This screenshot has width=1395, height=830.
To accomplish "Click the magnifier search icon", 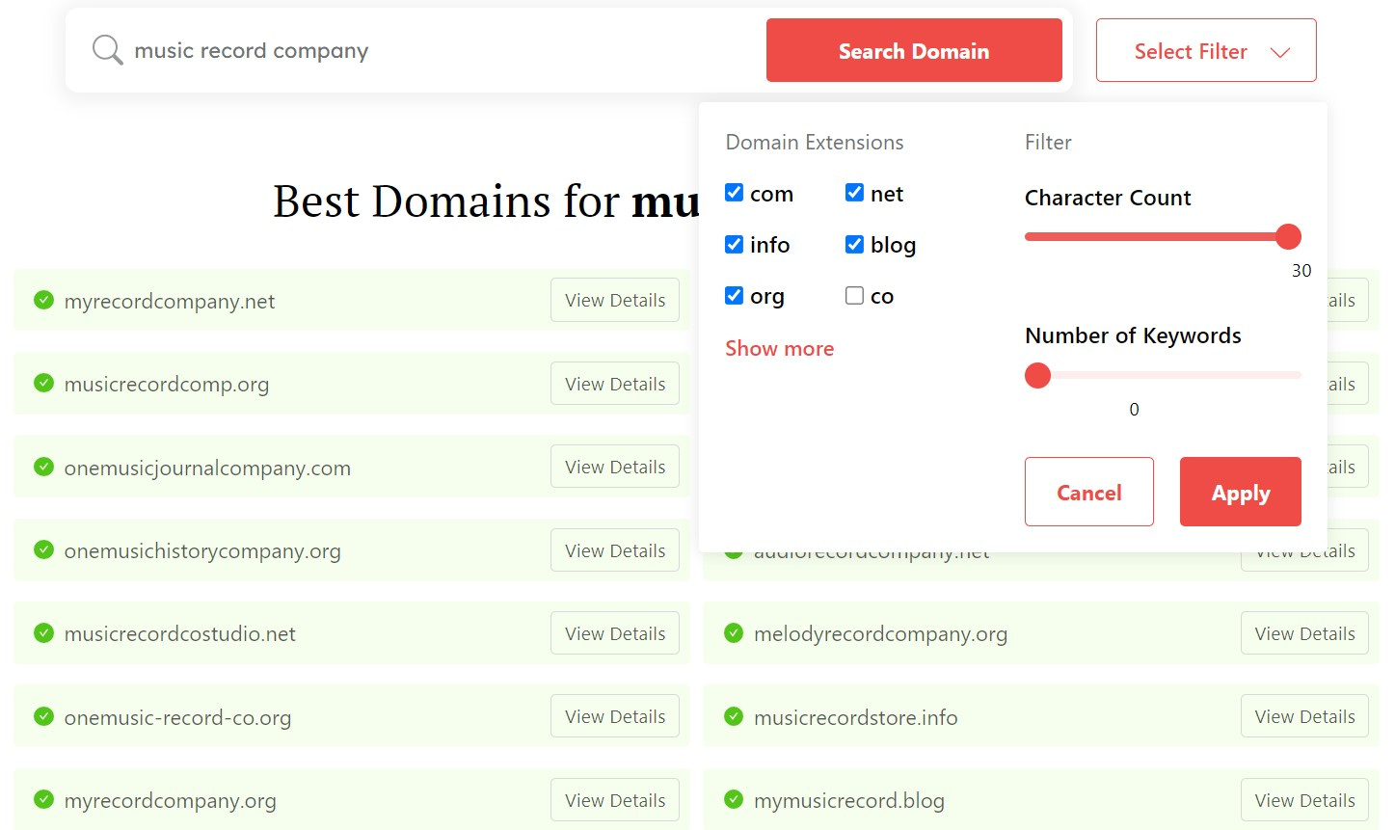I will pos(107,50).
